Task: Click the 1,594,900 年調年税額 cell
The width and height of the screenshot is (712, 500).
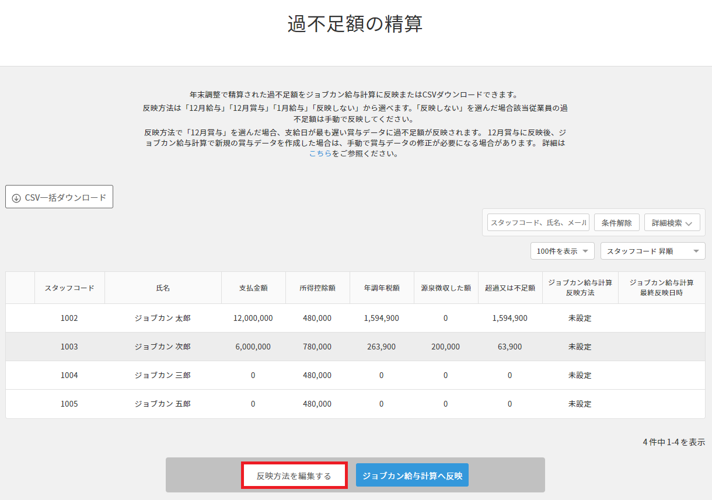Action: point(381,318)
